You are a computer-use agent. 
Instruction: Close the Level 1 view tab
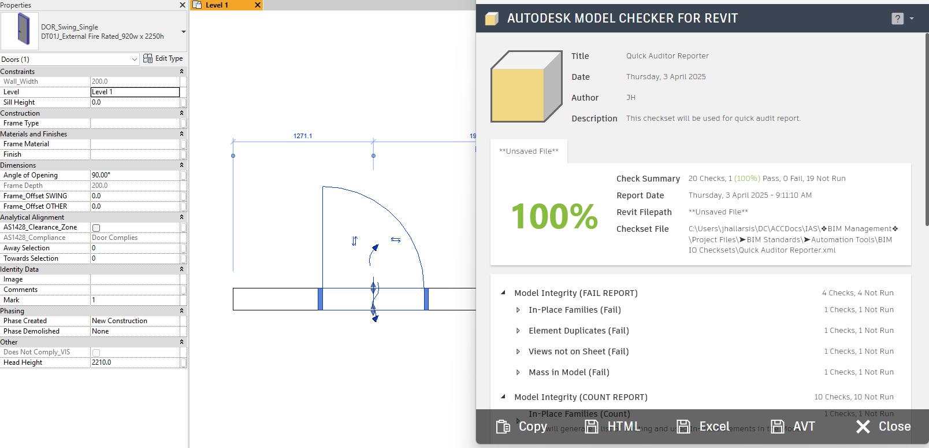coord(258,5)
